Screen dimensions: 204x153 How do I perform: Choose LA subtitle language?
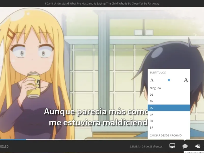pos(169,114)
